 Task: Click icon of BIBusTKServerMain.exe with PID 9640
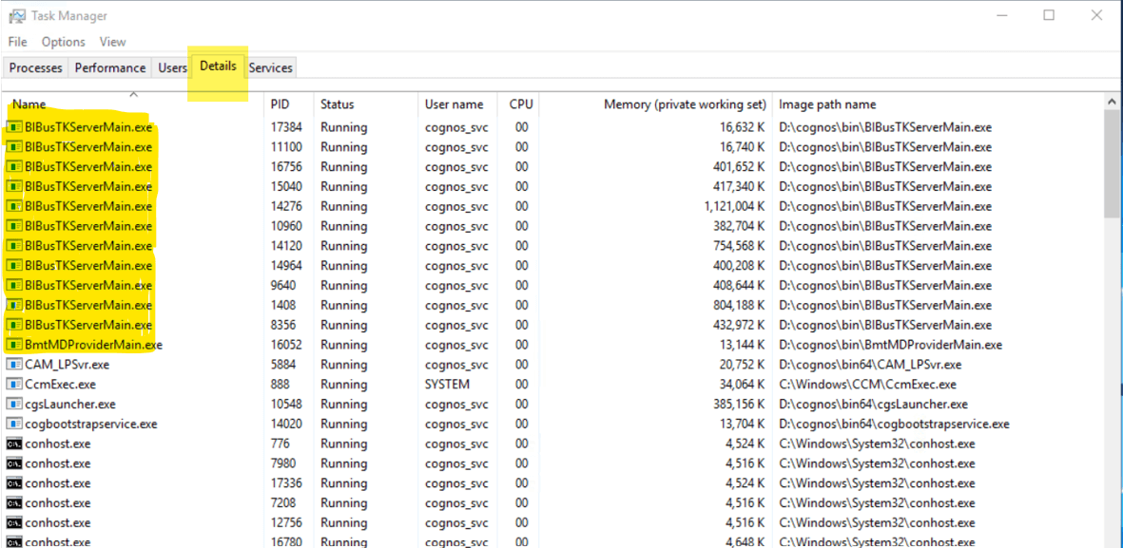tap(14, 286)
